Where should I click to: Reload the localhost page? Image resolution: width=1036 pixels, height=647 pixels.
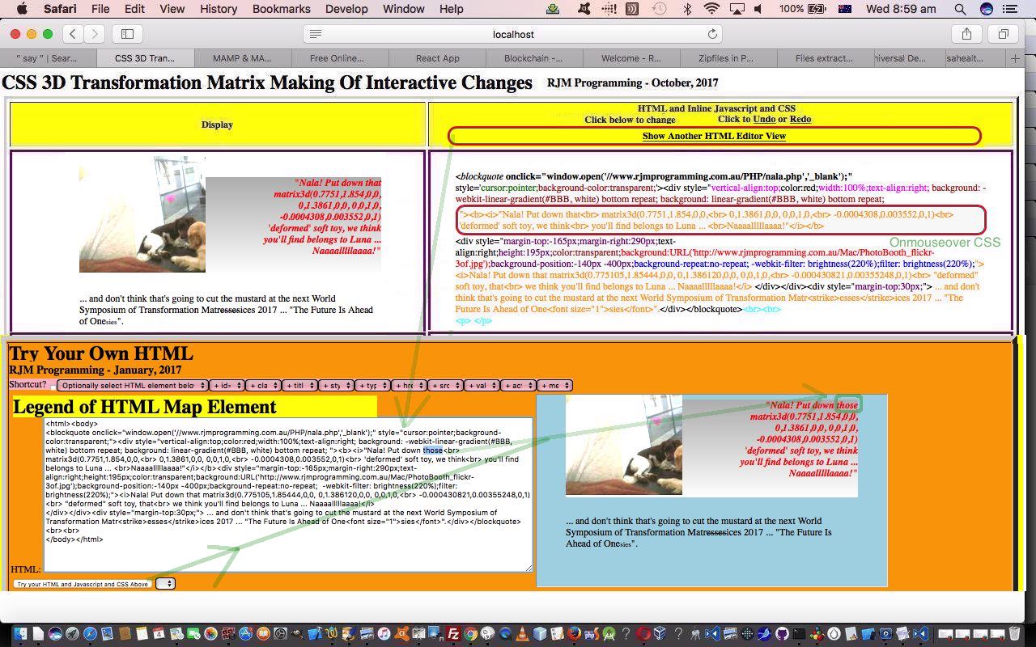click(712, 34)
